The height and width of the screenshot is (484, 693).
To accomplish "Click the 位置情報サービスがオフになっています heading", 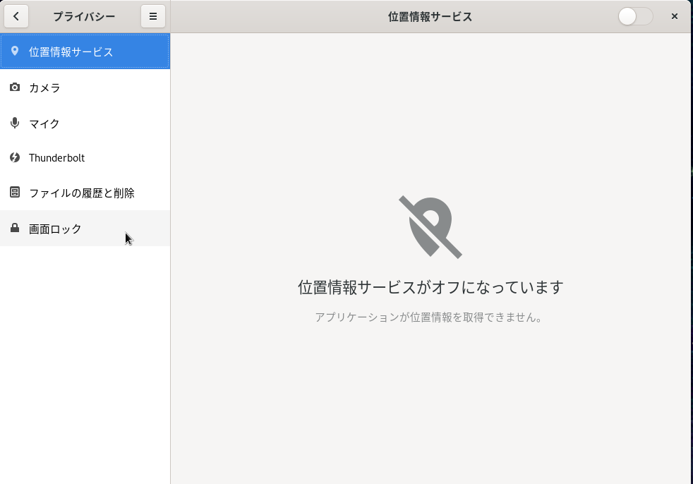I will (430, 287).
